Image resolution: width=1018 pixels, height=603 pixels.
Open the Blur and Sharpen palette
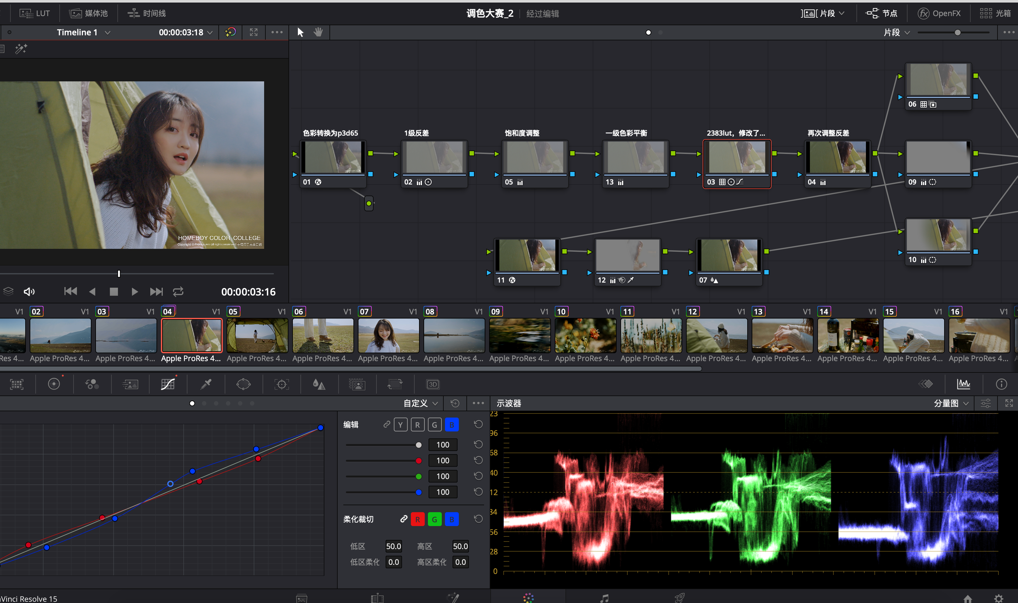pos(319,384)
